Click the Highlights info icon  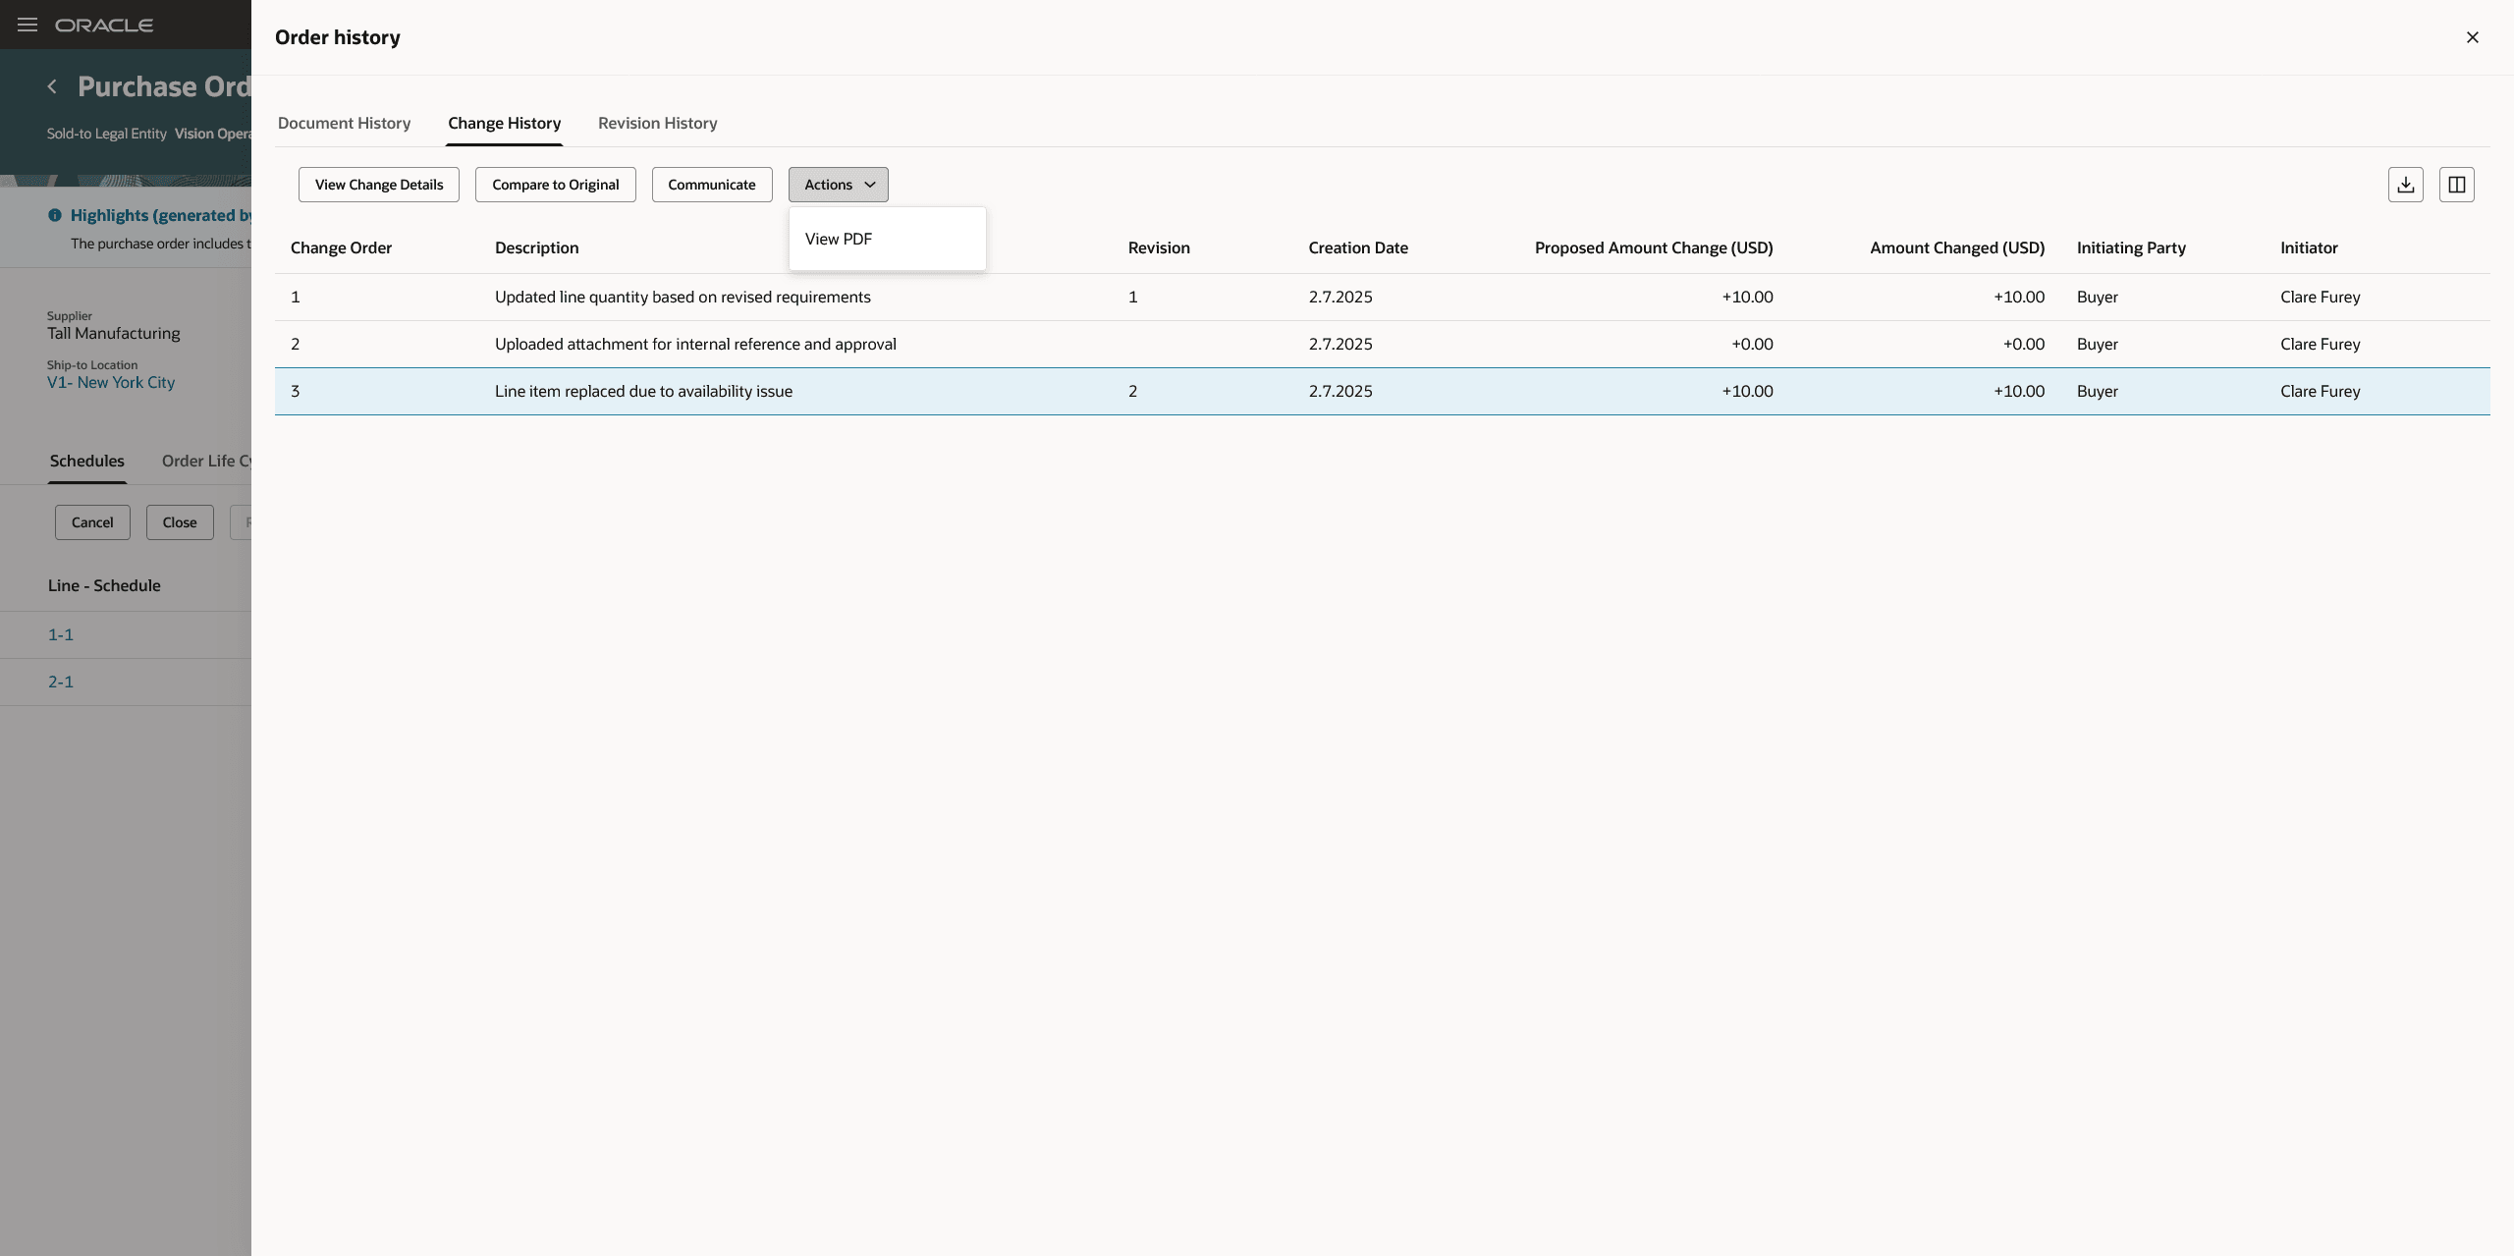coord(55,215)
